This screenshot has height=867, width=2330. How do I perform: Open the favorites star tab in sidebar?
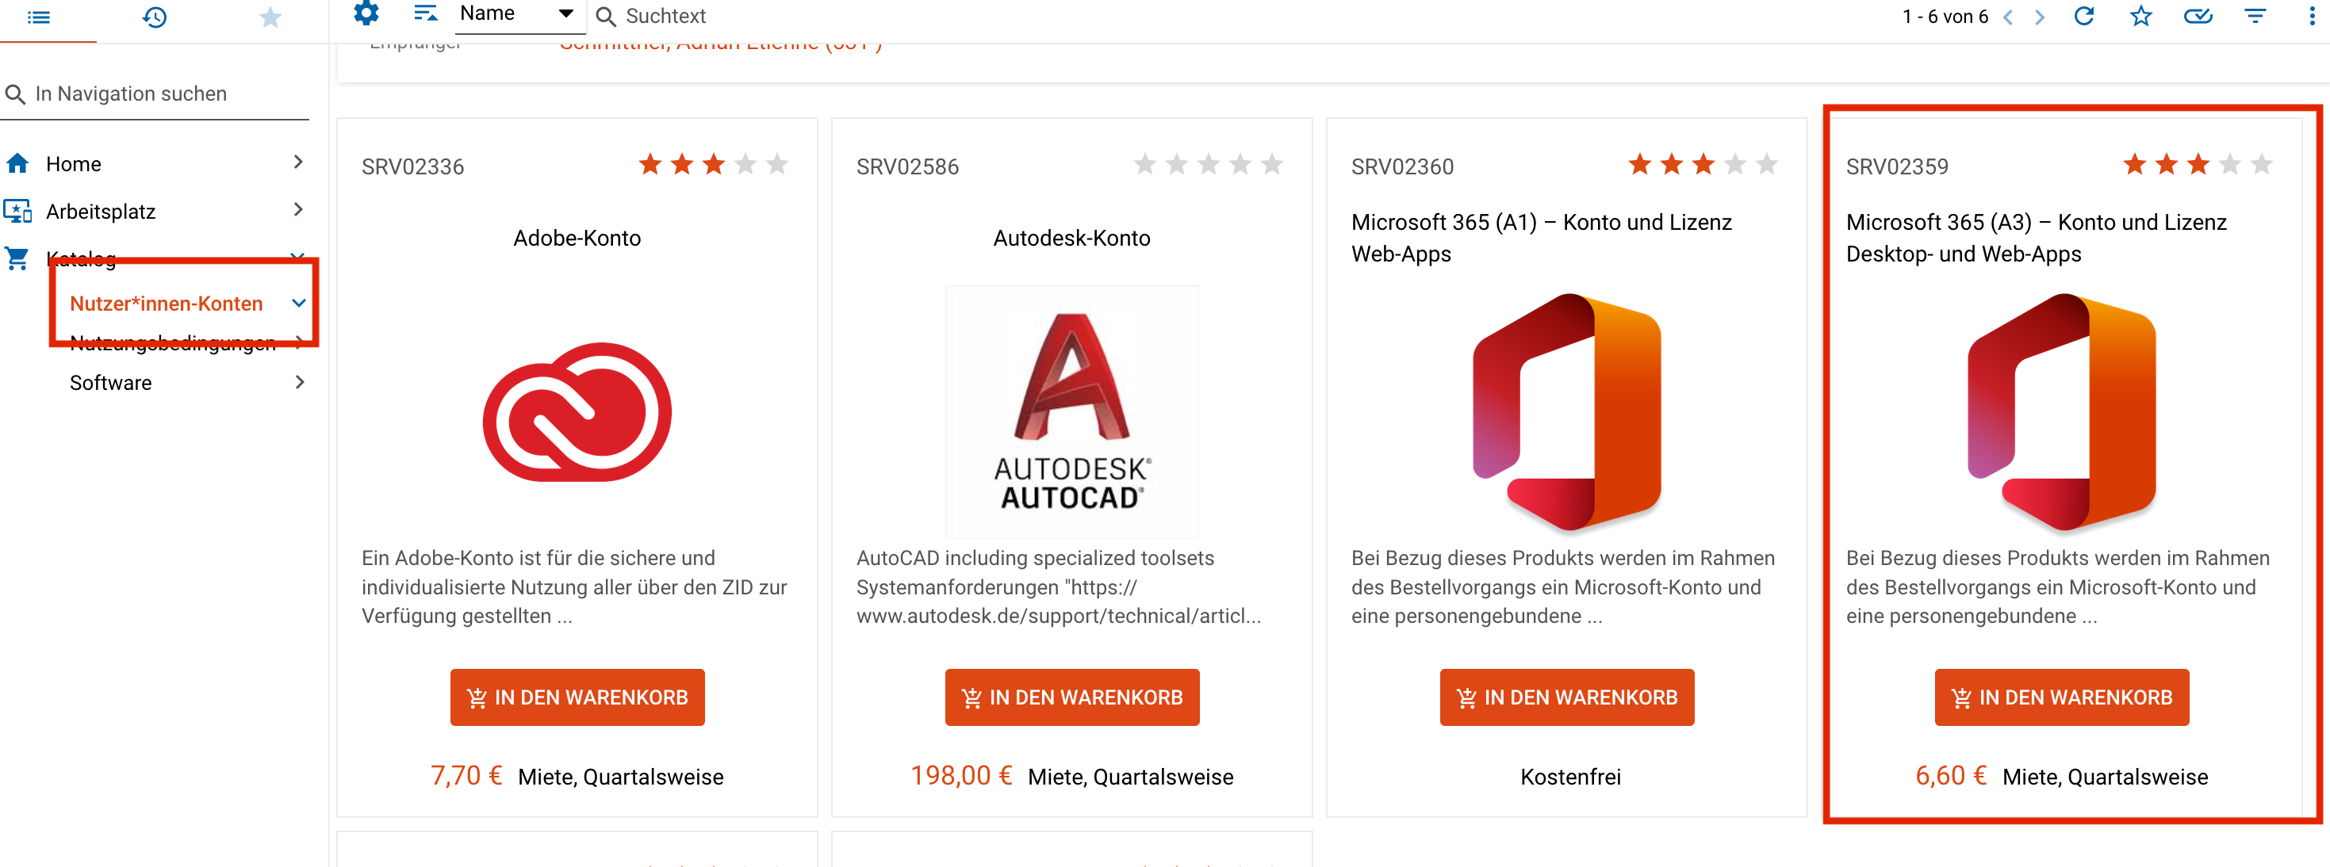tap(270, 17)
